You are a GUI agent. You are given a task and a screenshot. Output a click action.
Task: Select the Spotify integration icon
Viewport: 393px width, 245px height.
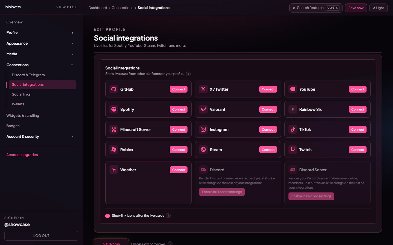click(x=114, y=109)
